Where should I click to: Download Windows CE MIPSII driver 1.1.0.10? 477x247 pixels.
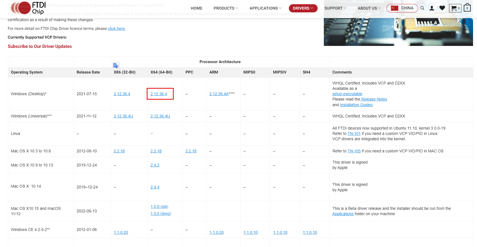[x=250, y=232]
